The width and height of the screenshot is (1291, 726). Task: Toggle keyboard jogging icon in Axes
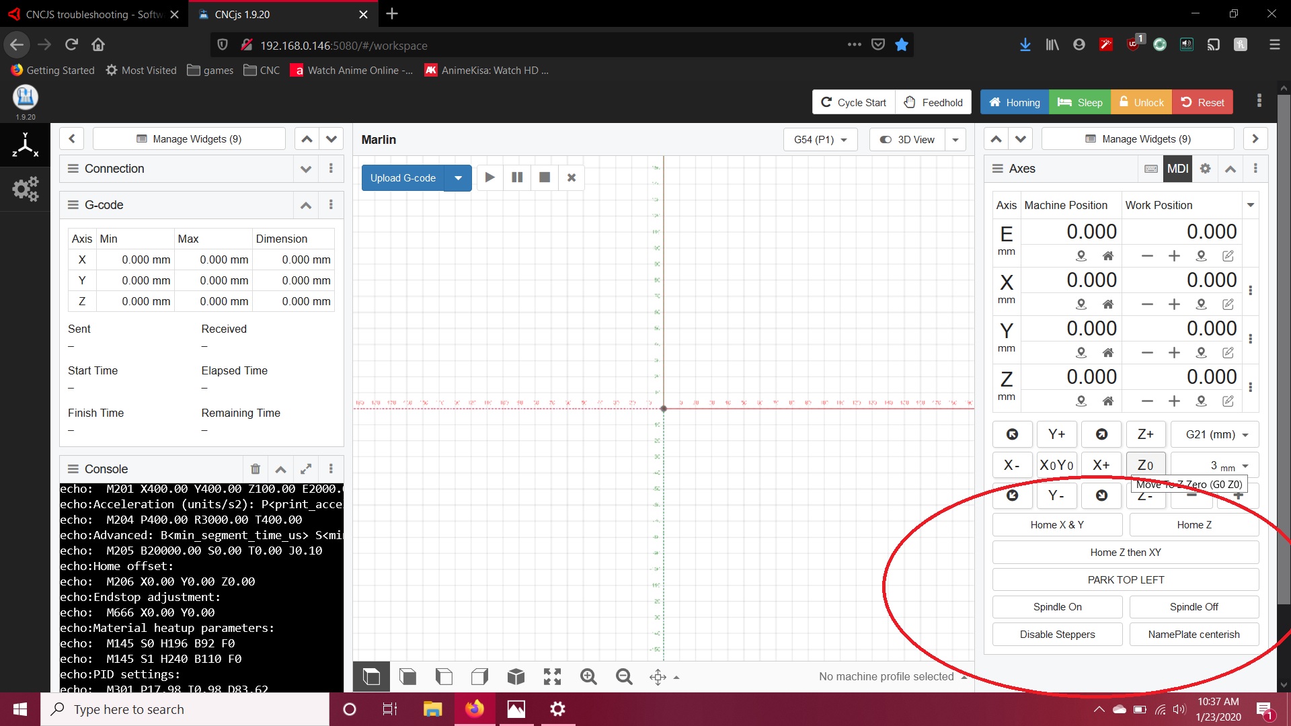click(x=1151, y=169)
